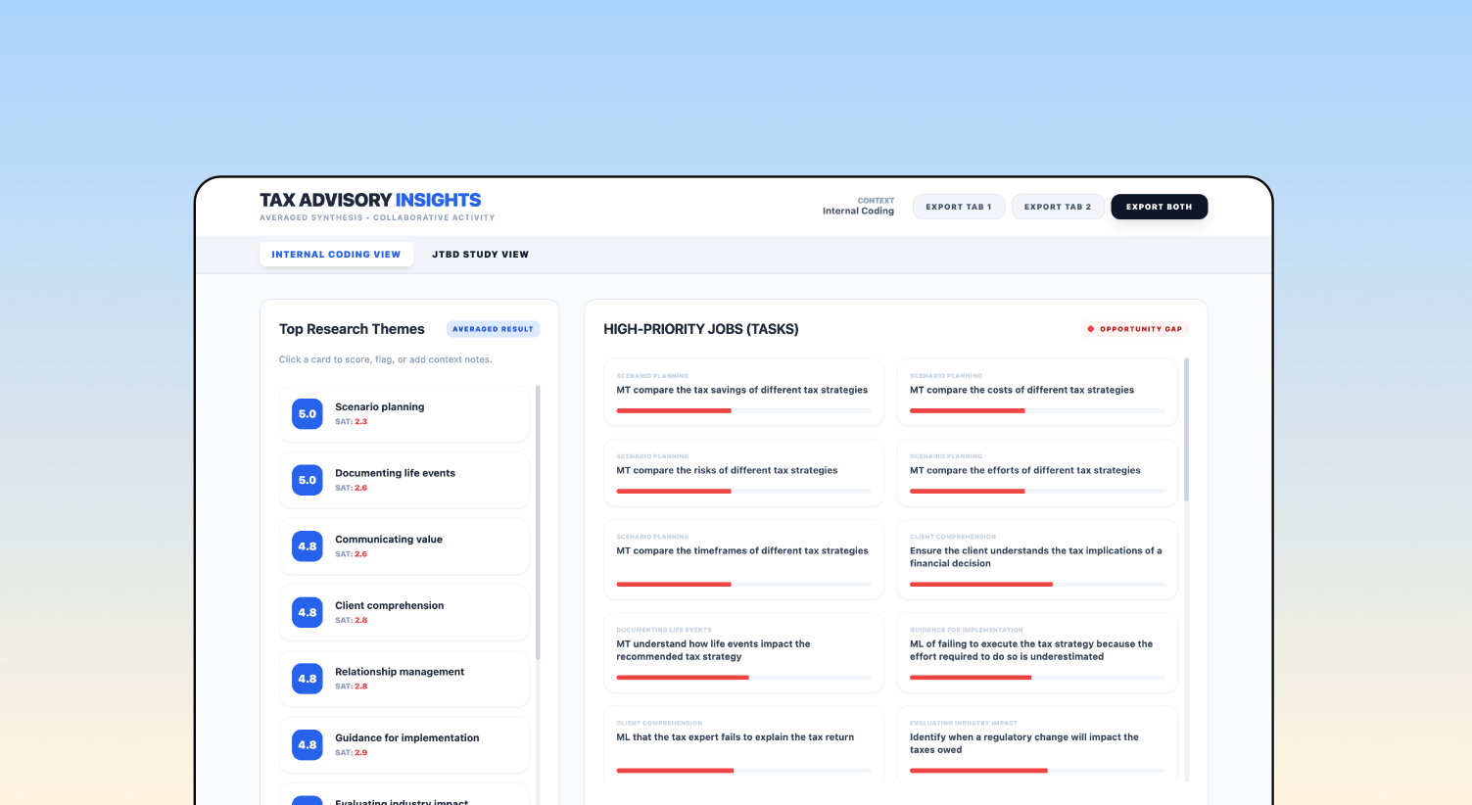Viewport: 1472px width, 805px height.
Task: Select the regulatory change impact task card
Action: coord(1036,744)
